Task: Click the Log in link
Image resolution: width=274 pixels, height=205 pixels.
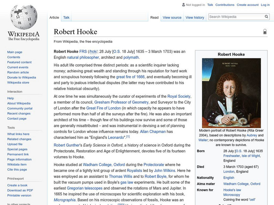Action: tap(265, 5)
